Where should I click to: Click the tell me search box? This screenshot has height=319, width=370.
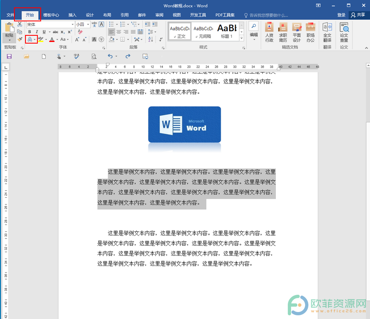tap(266, 15)
